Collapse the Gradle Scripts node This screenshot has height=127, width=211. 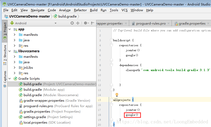pyautogui.click(x=10, y=79)
